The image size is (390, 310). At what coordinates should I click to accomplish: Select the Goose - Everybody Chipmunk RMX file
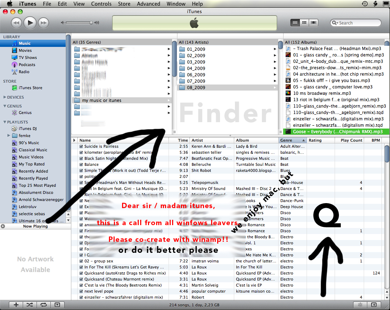337,132
